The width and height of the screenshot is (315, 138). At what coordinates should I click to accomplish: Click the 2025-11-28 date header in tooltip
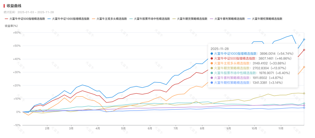pyautogui.click(x=220, y=49)
